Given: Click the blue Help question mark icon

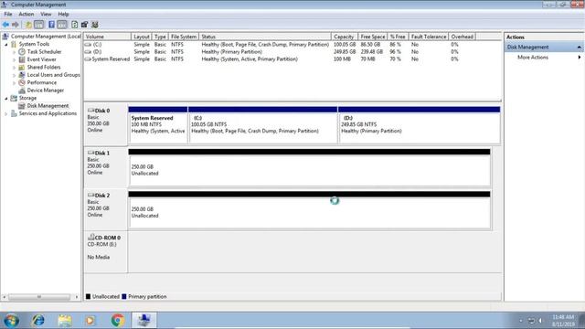Looking at the screenshot, I should pyautogui.click(x=51, y=25).
